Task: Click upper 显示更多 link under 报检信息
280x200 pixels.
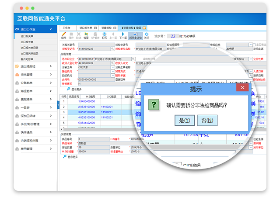Action: (76, 90)
